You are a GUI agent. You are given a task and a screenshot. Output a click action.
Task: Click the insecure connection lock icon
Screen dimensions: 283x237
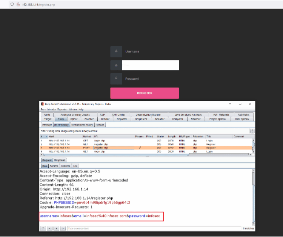[18, 4]
